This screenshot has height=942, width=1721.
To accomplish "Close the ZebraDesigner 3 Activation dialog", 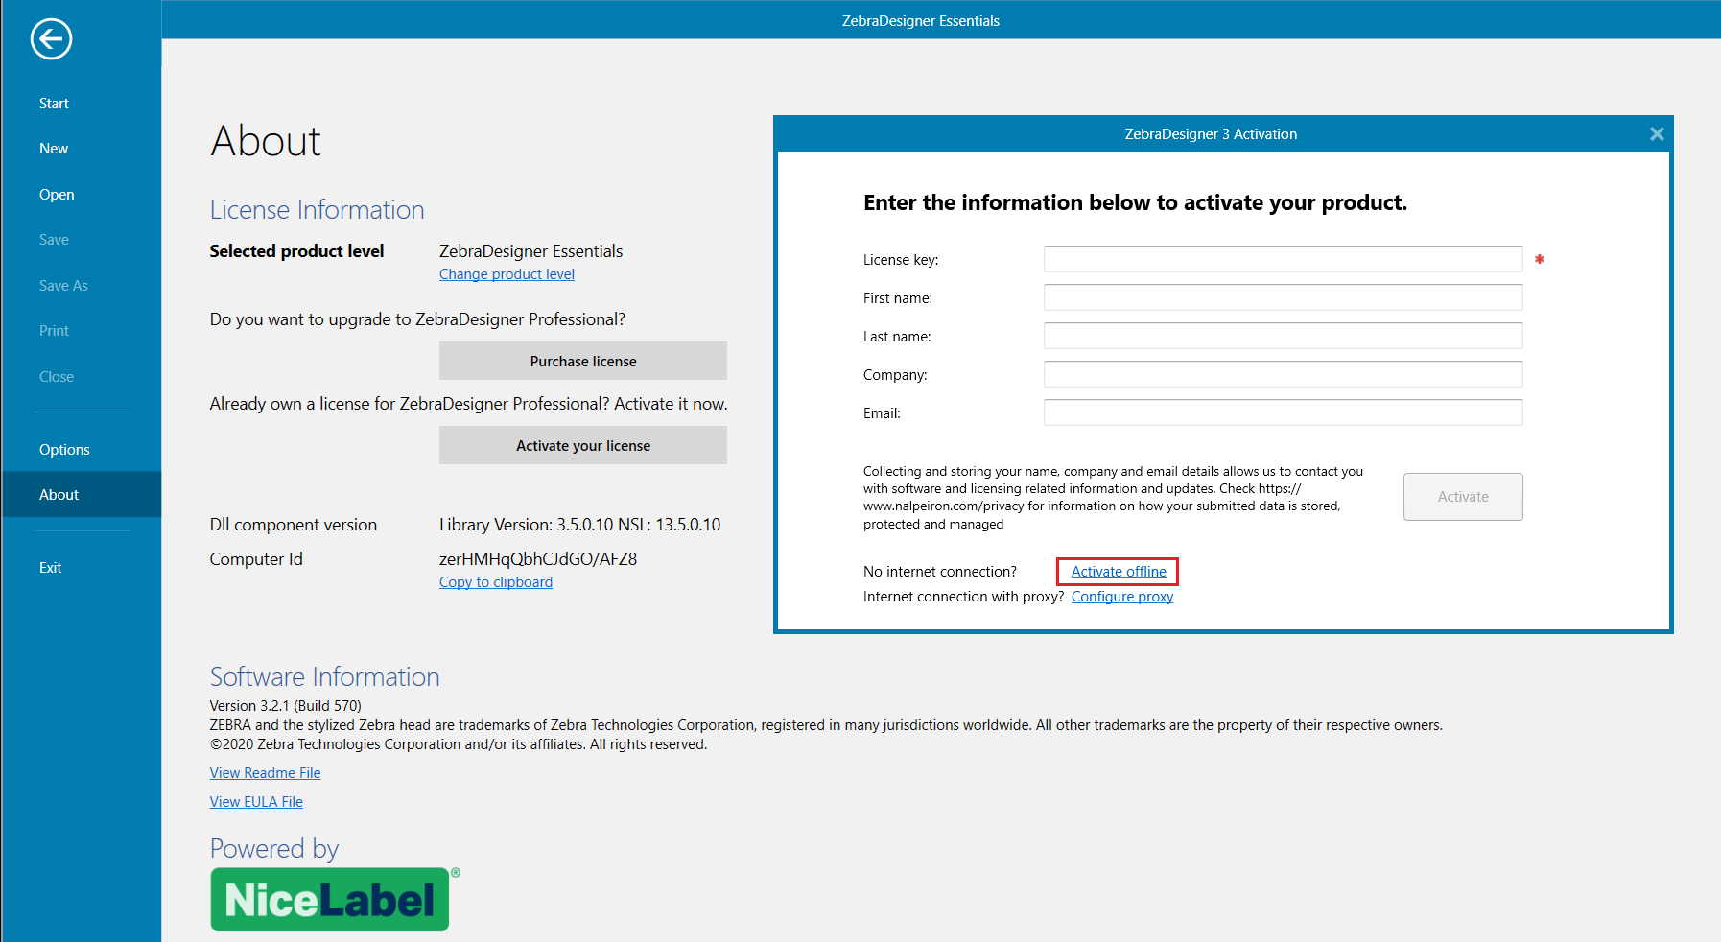I will pyautogui.click(x=1656, y=134).
